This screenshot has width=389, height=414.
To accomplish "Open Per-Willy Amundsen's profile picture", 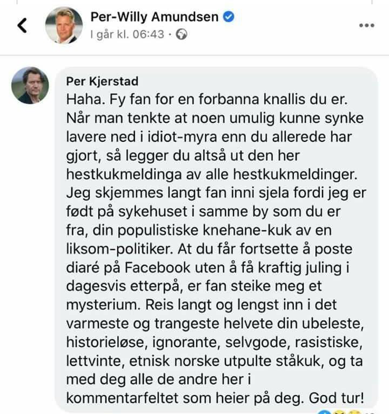I will pyautogui.click(x=64, y=25).
